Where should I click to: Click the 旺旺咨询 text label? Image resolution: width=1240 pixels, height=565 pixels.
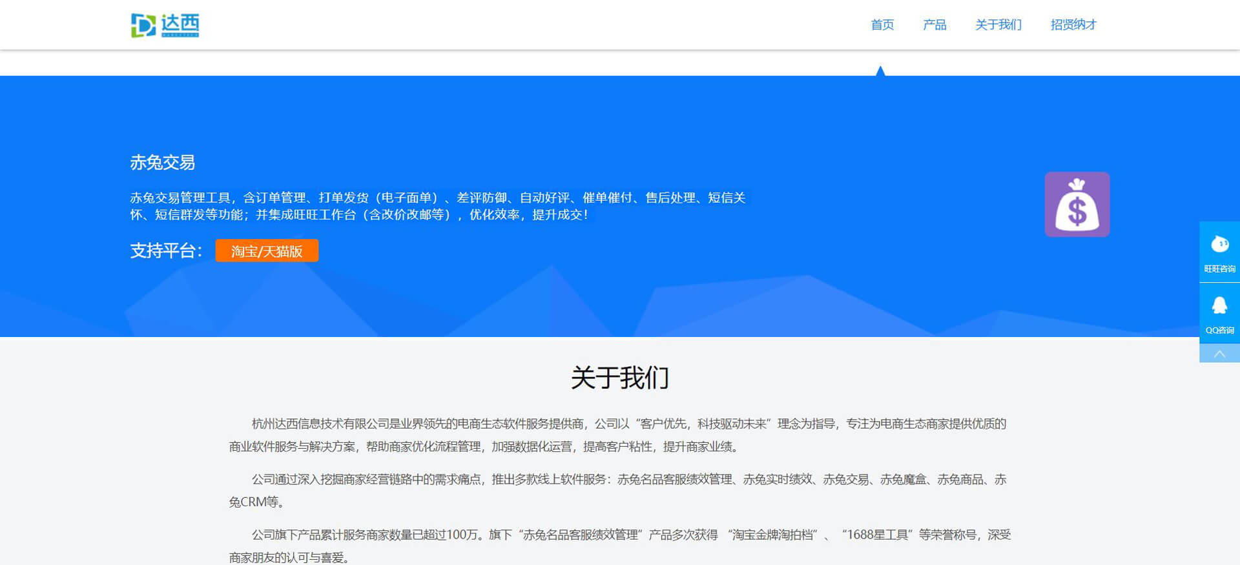tap(1219, 269)
